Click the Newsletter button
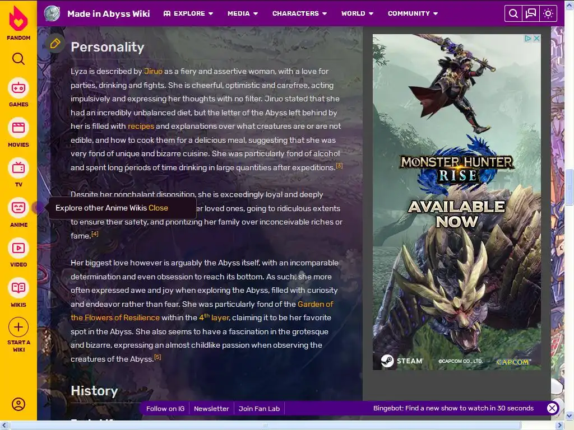The image size is (574, 430). [211, 408]
